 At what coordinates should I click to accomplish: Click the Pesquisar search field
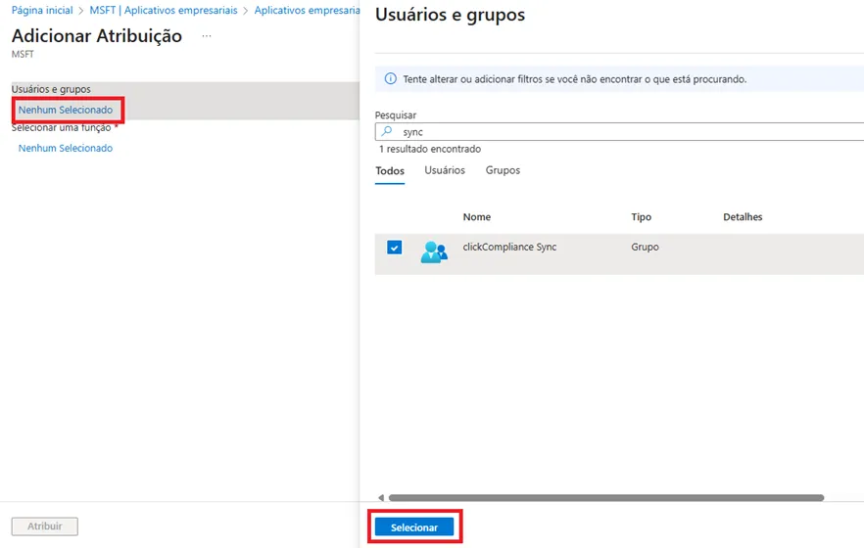pyautogui.click(x=619, y=131)
